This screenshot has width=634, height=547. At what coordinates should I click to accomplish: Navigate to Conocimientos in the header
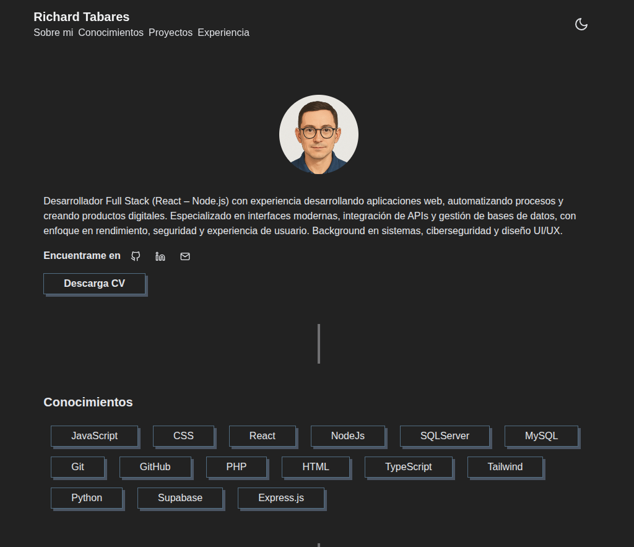click(x=111, y=32)
